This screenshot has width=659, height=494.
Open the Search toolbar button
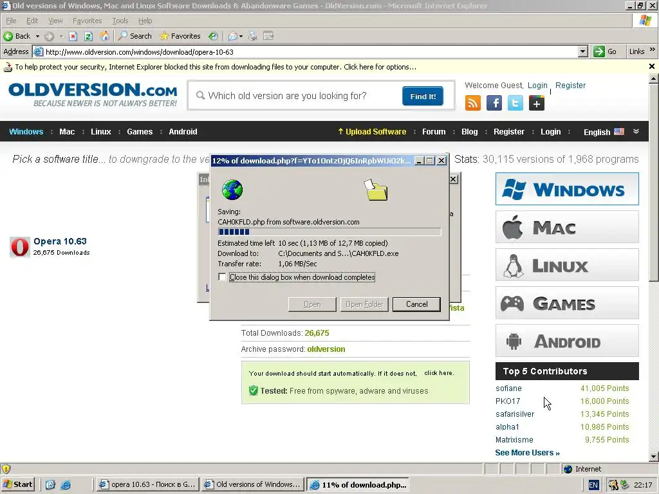135,36
